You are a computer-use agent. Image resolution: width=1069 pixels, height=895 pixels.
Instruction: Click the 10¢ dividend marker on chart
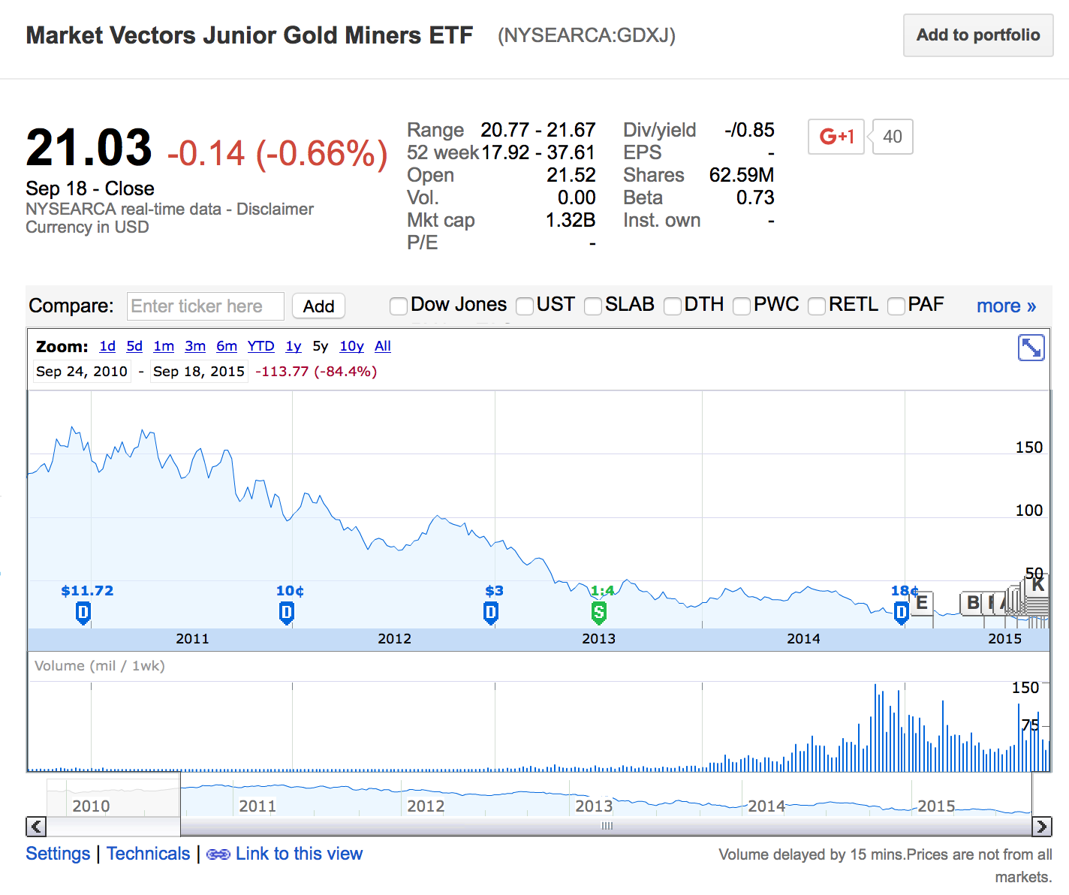pos(286,613)
